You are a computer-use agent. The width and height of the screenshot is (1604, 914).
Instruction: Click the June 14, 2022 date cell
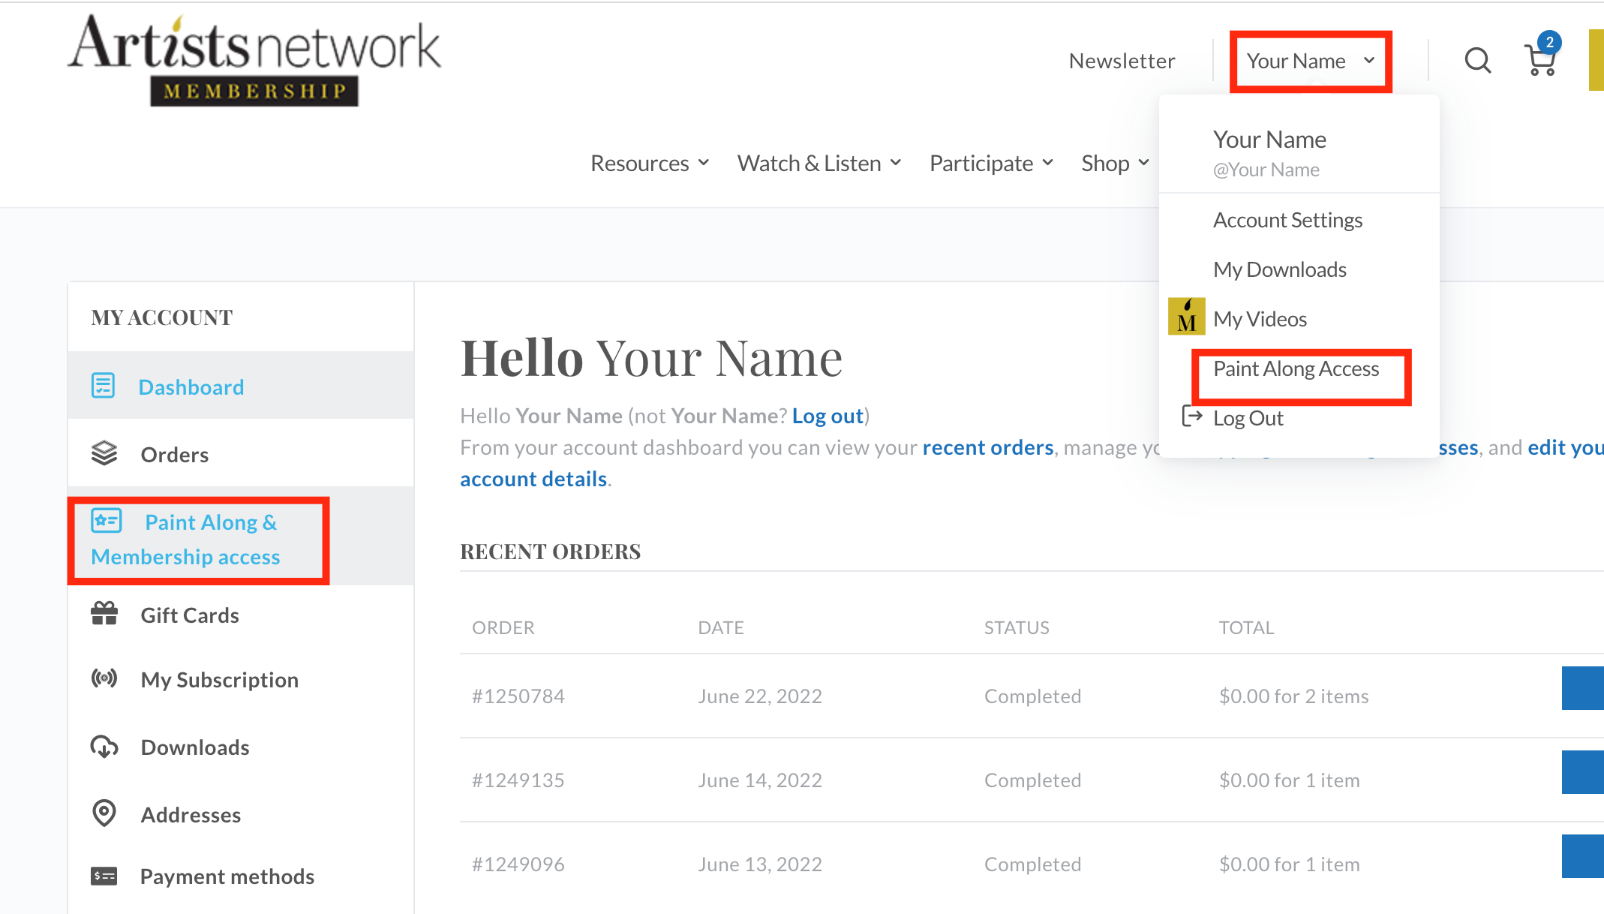point(760,780)
